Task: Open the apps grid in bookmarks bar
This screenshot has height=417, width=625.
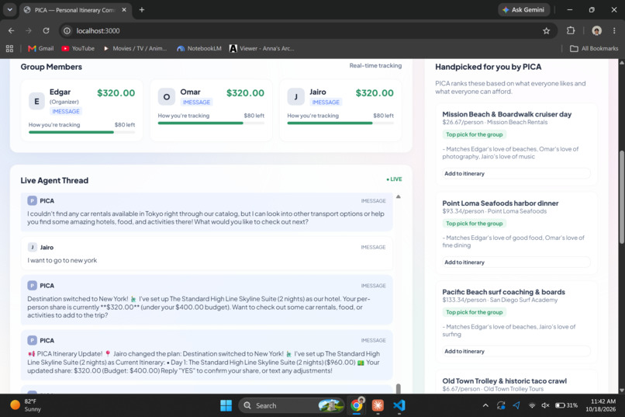Action: pos(9,49)
